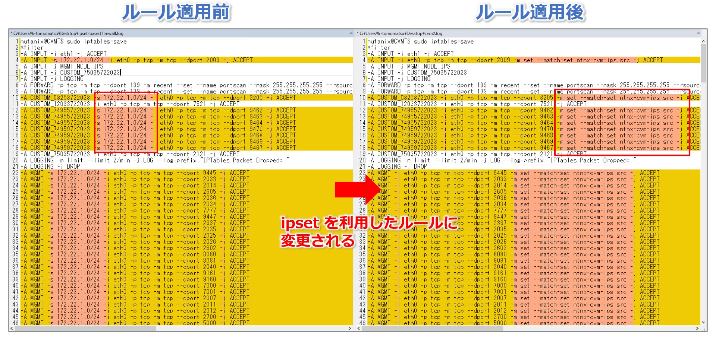Viewport: 716px width, 339px height.
Task: Click the vertical scrollbar up arrow
Action: pyautogui.click(x=703, y=41)
